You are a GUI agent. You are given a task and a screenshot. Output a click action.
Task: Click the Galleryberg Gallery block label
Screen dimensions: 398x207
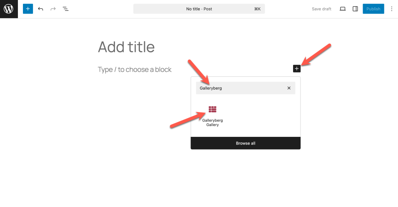[213, 122]
